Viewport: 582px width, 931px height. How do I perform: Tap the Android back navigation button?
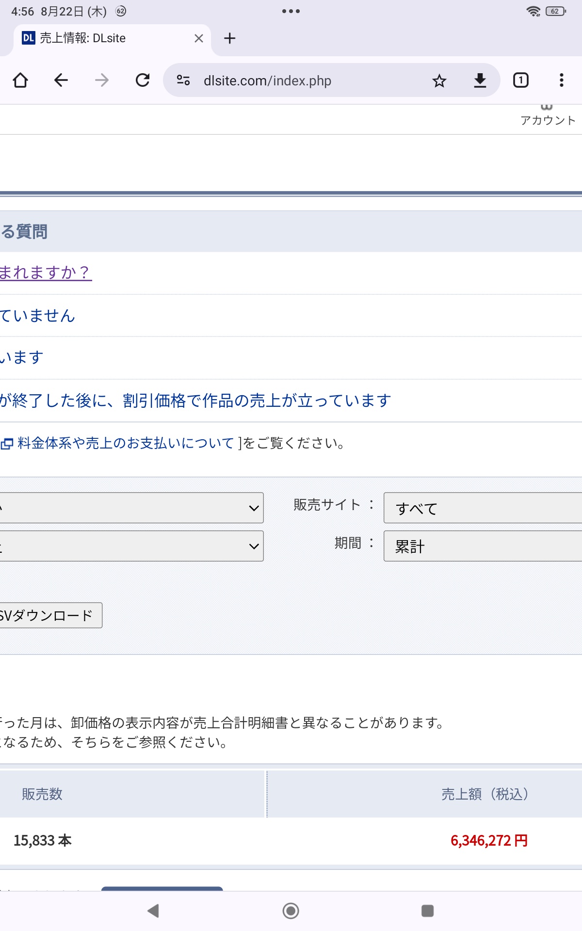tap(153, 911)
